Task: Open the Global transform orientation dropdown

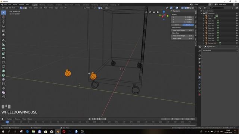Action: point(88,8)
